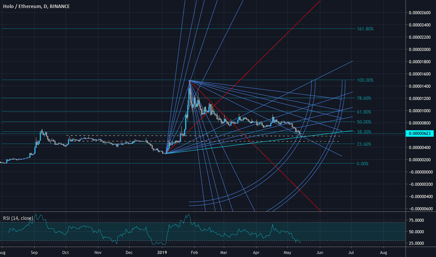Click the 0.00001600 price axis value
The image size is (436, 257).
[420, 74]
